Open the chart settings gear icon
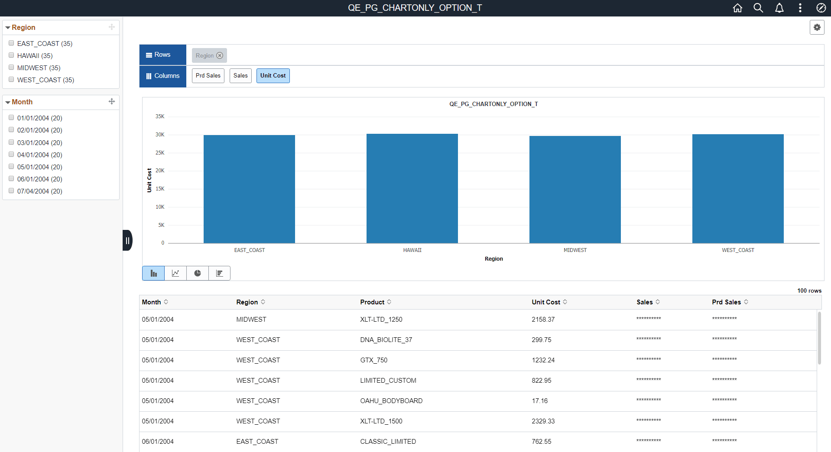The width and height of the screenshot is (831, 452). pyautogui.click(x=817, y=27)
